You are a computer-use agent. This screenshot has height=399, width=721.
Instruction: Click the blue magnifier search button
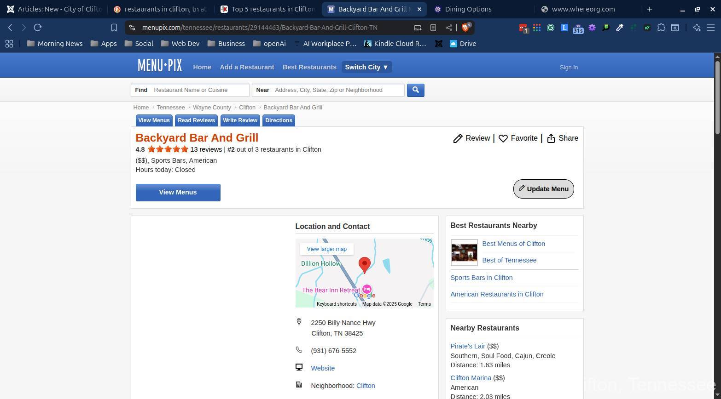(x=415, y=90)
